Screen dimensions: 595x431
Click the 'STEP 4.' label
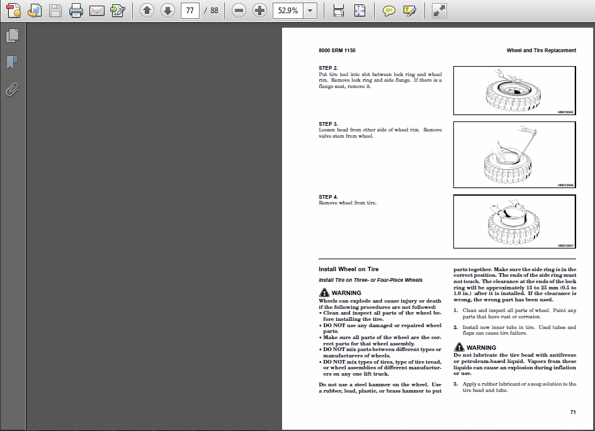(x=328, y=197)
